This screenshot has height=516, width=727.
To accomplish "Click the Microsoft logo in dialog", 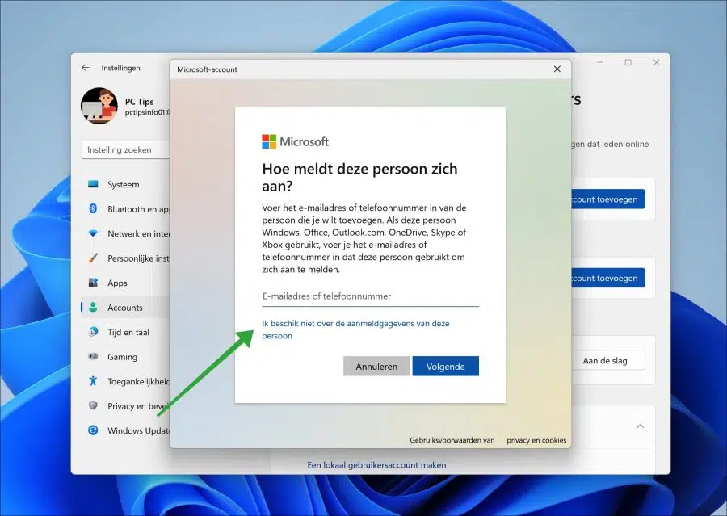I will point(295,141).
